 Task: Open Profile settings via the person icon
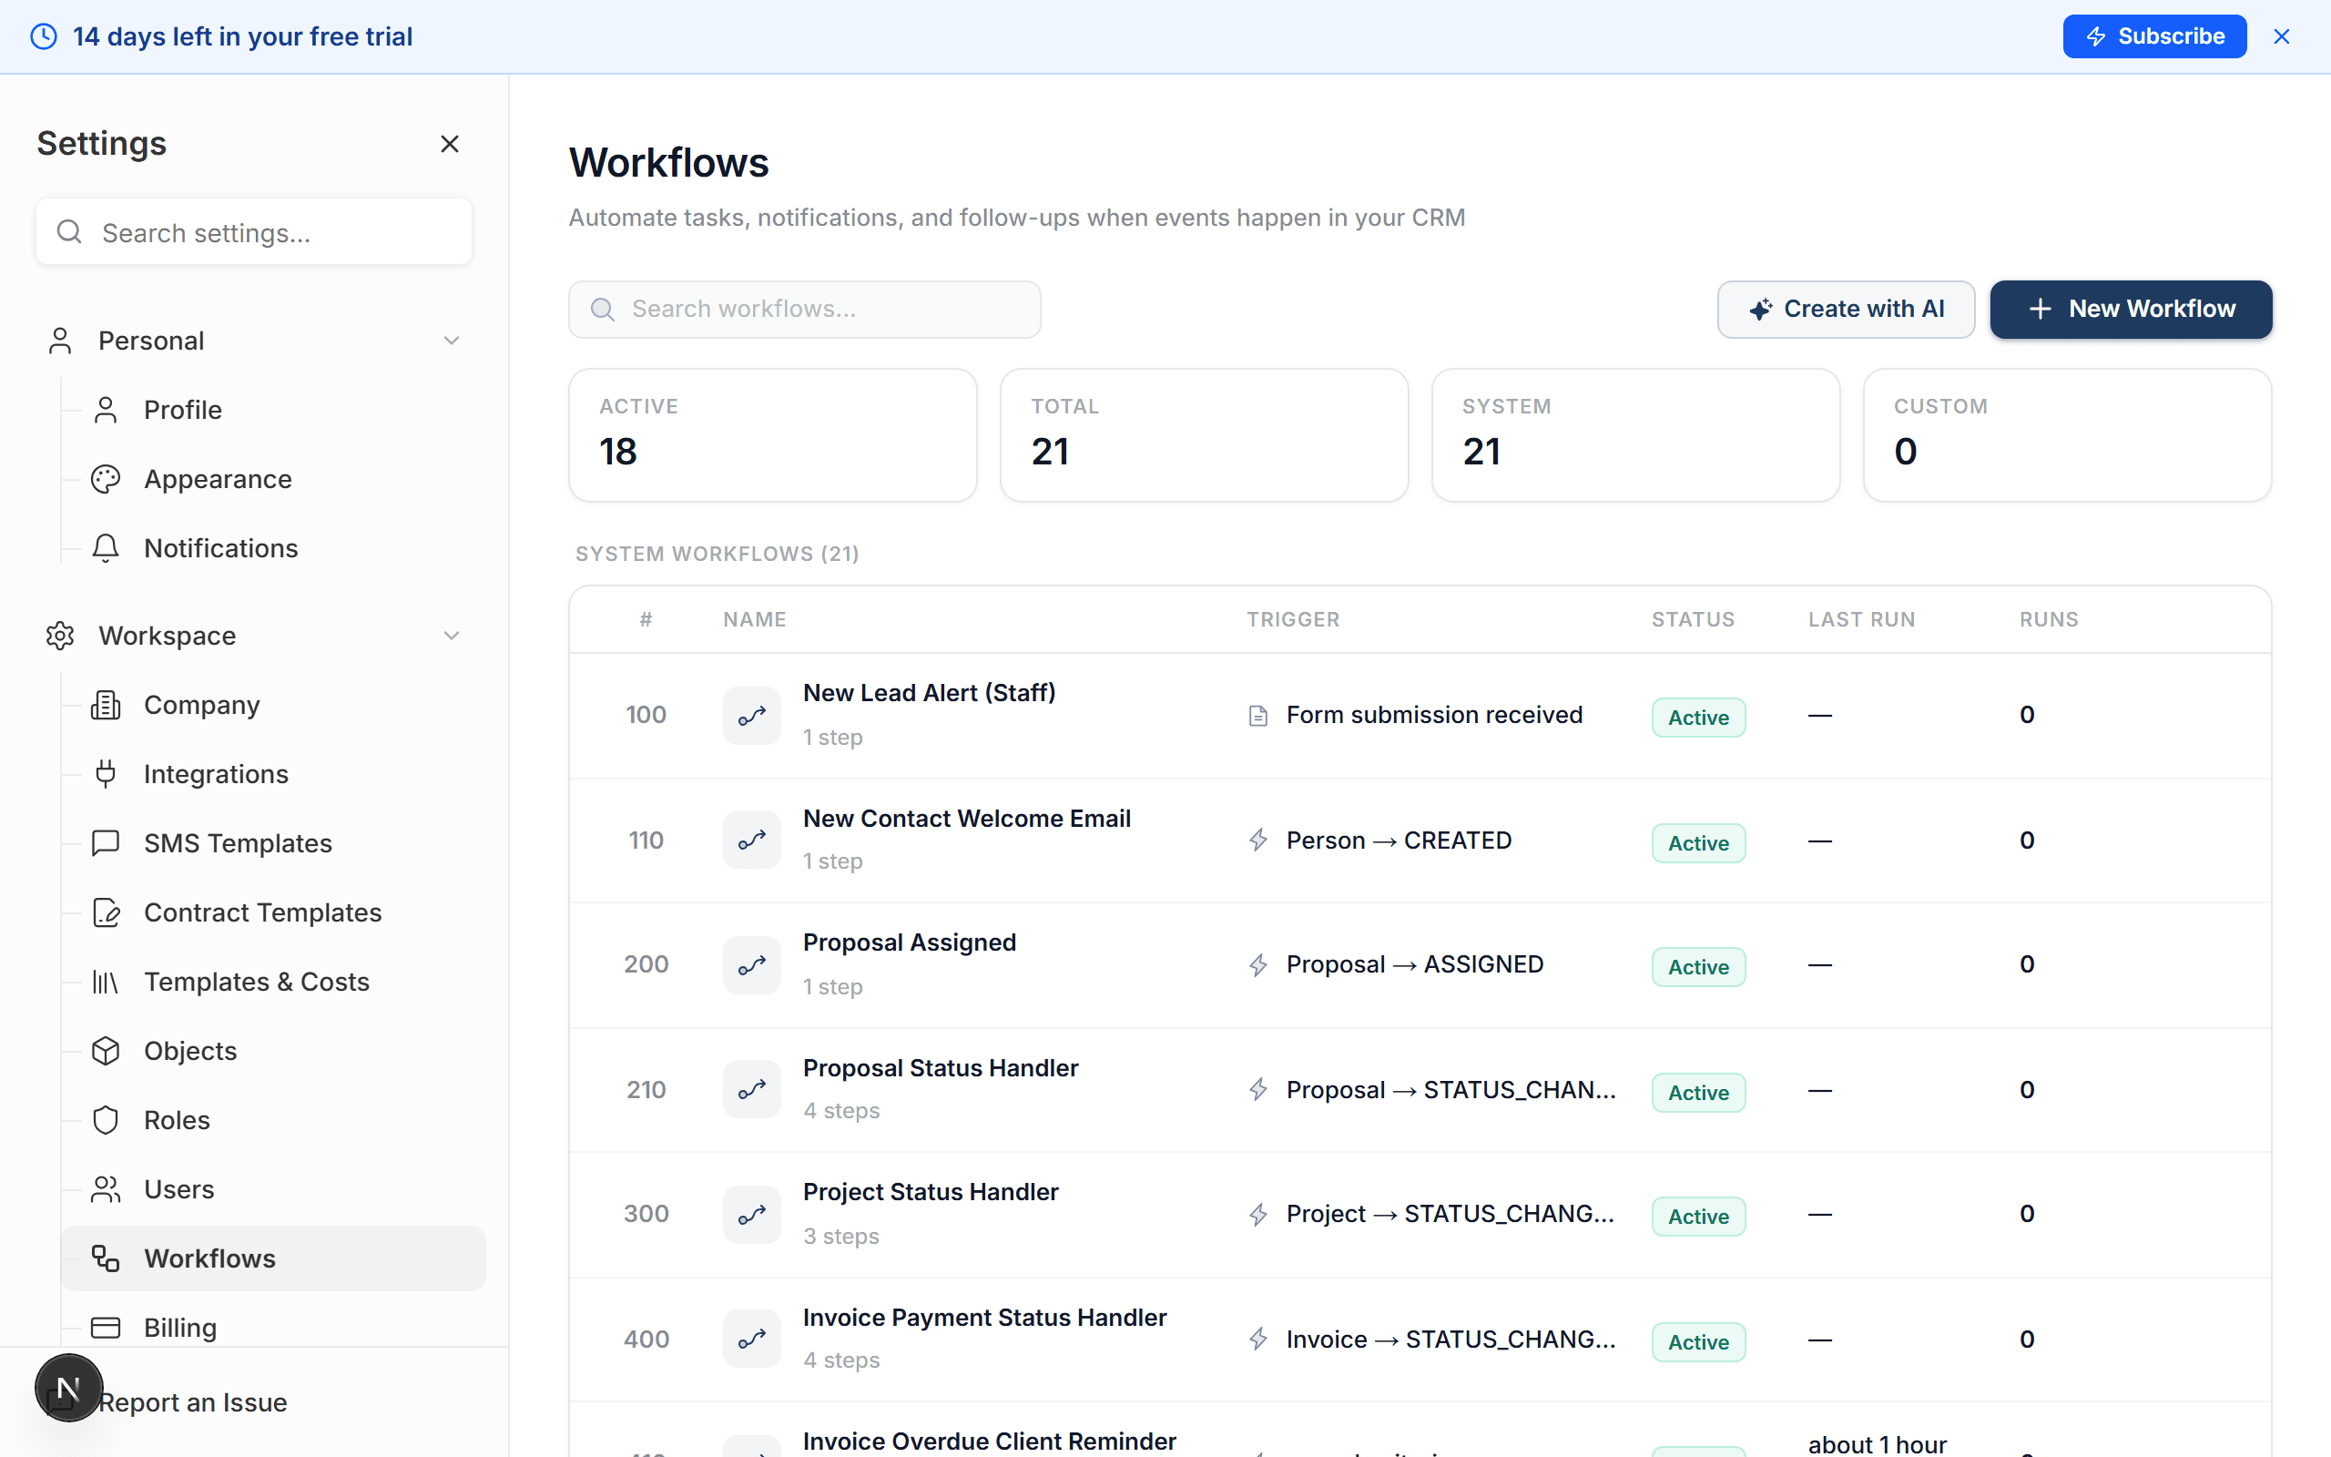pyautogui.click(x=106, y=409)
